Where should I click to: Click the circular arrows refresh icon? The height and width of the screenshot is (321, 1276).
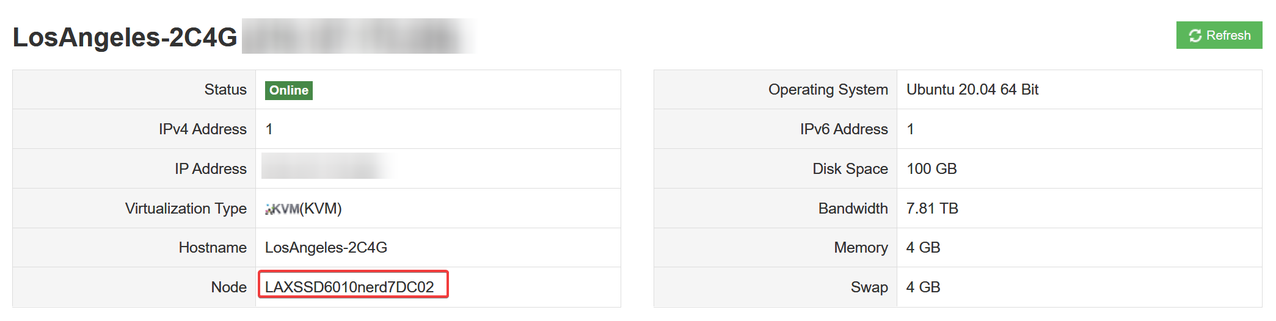(x=1195, y=36)
